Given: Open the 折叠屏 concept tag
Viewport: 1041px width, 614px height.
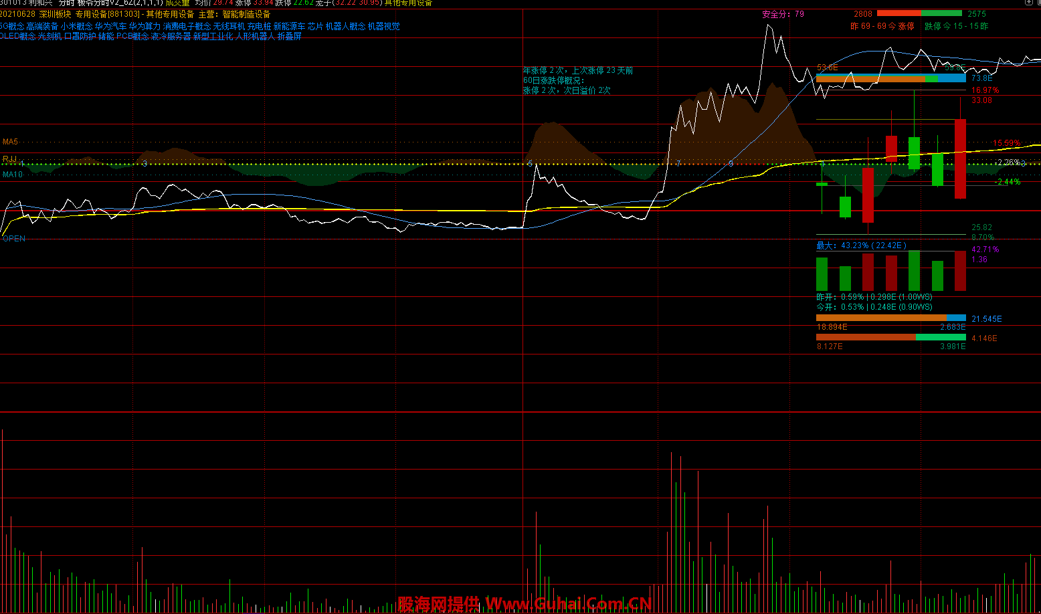Looking at the screenshot, I should [x=290, y=37].
